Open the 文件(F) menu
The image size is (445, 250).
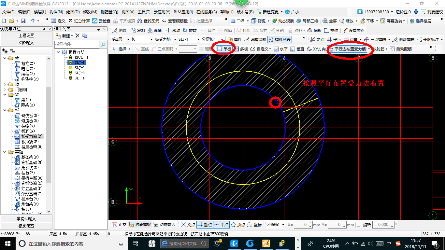[x=8, y=12]
